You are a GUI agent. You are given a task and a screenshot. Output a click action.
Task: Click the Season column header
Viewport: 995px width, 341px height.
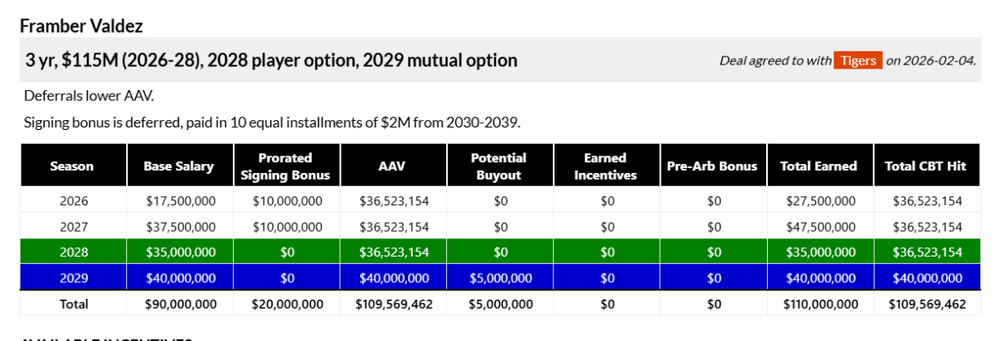click(x=72, y=166)
